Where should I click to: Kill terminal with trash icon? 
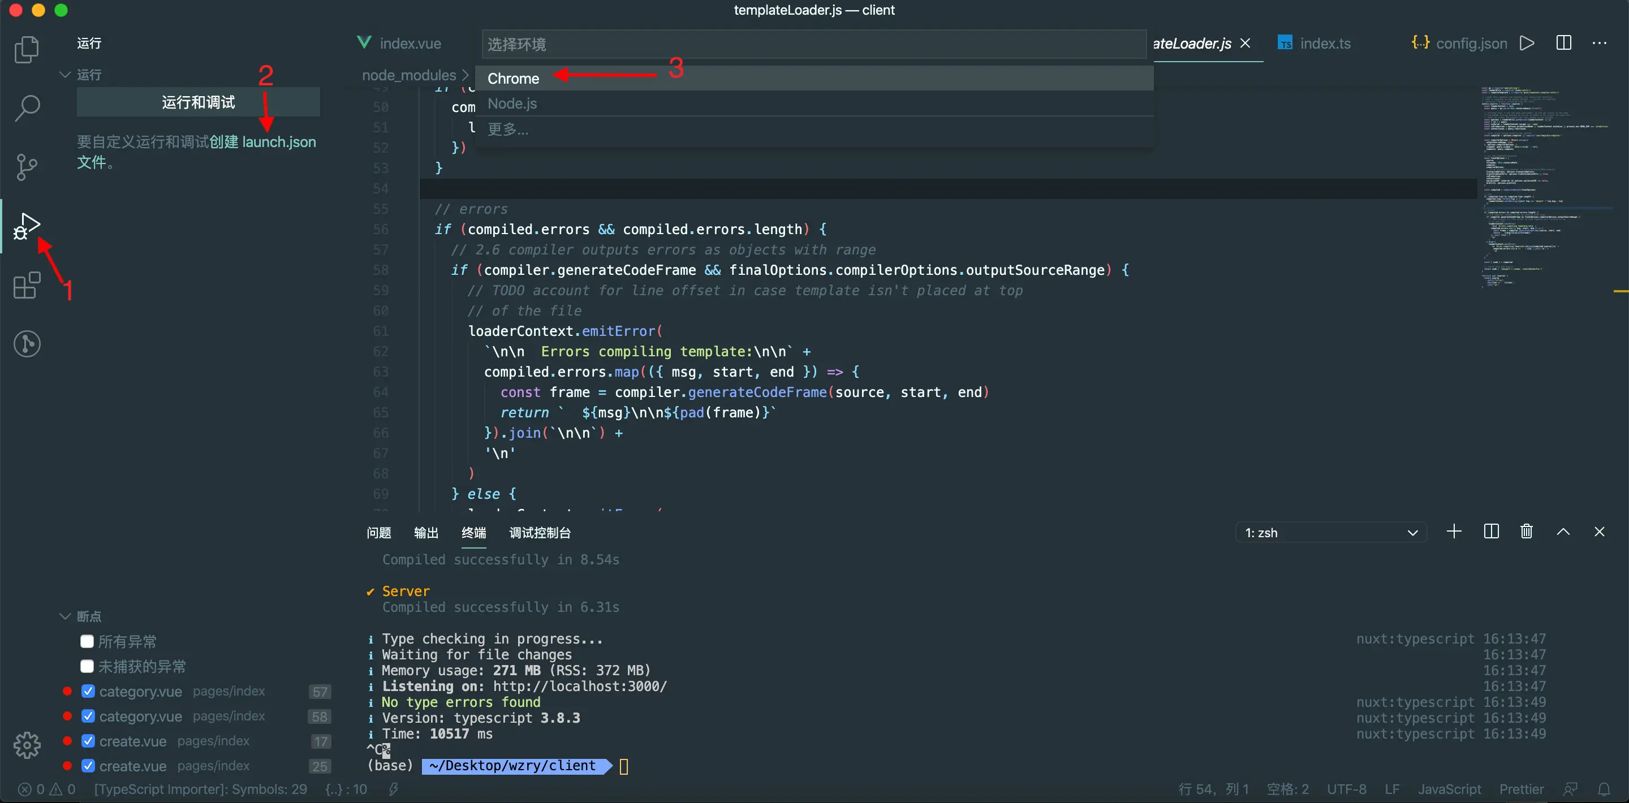pyautogui.click(x=1526, y=532)
